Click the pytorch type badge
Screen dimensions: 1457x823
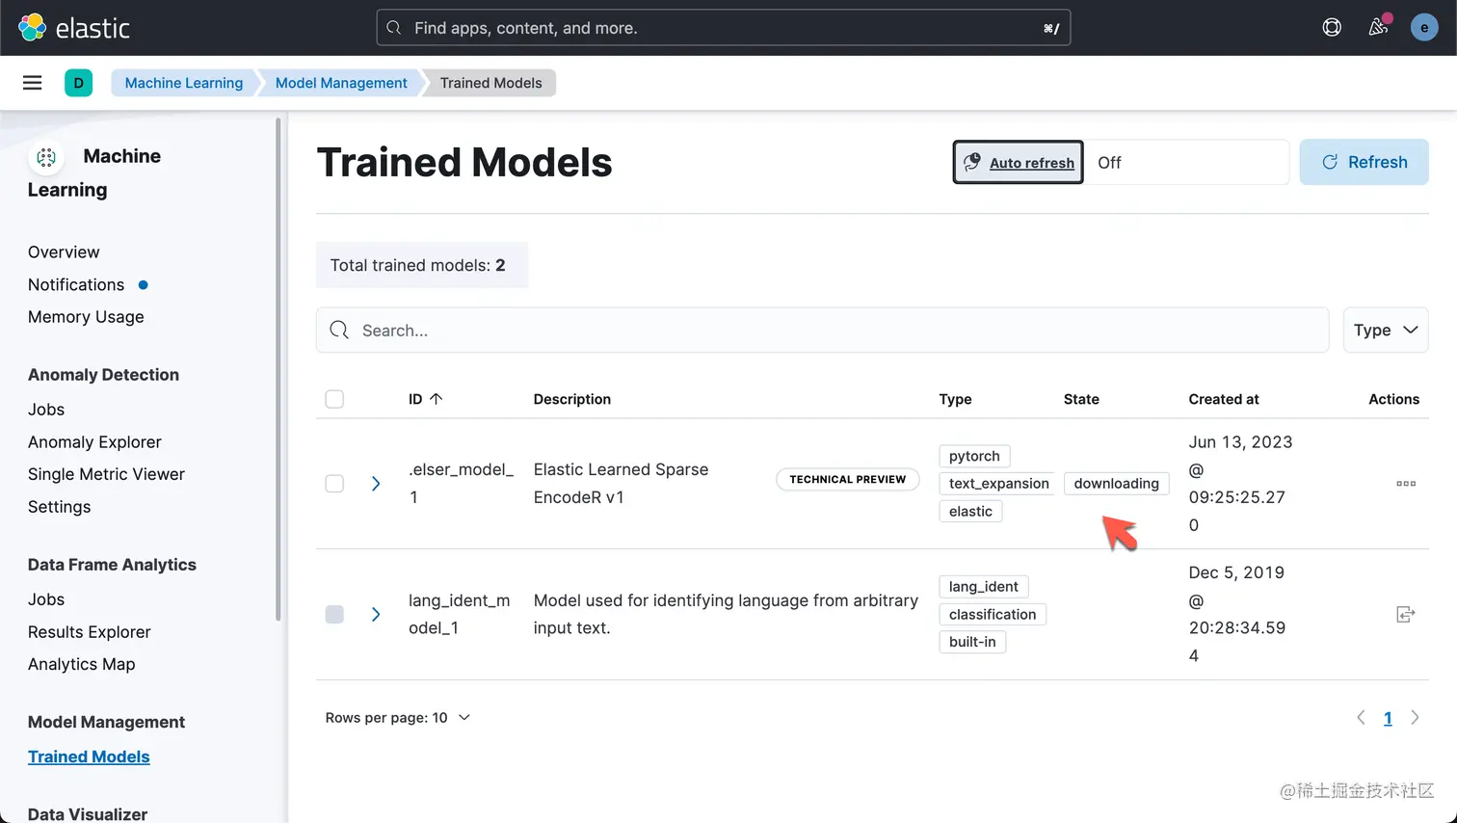coord(974,456)
